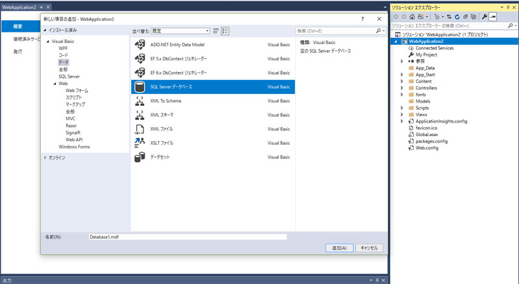Select the 概要 tab on the left

coord(21,26)
